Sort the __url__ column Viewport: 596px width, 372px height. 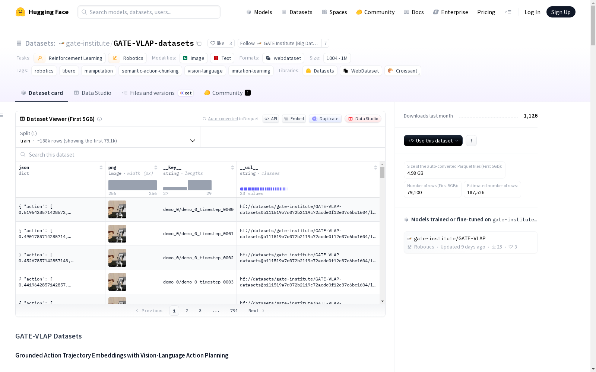pos(375,167)
